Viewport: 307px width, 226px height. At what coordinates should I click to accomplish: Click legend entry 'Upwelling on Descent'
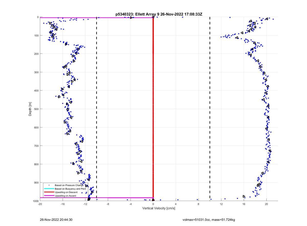(66, 192)
